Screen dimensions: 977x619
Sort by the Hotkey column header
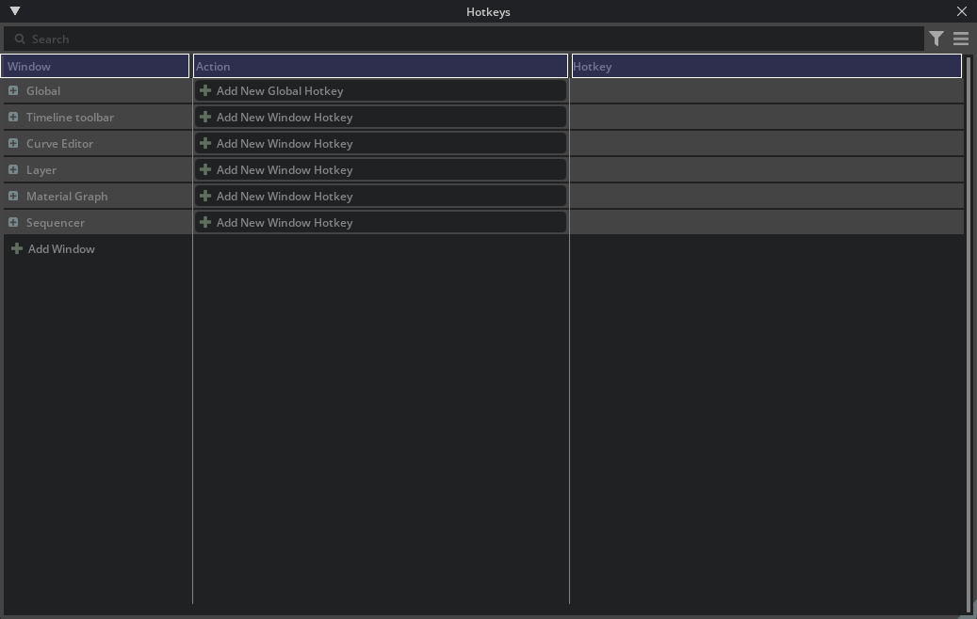pyautogui.click(x=766, y=66)
